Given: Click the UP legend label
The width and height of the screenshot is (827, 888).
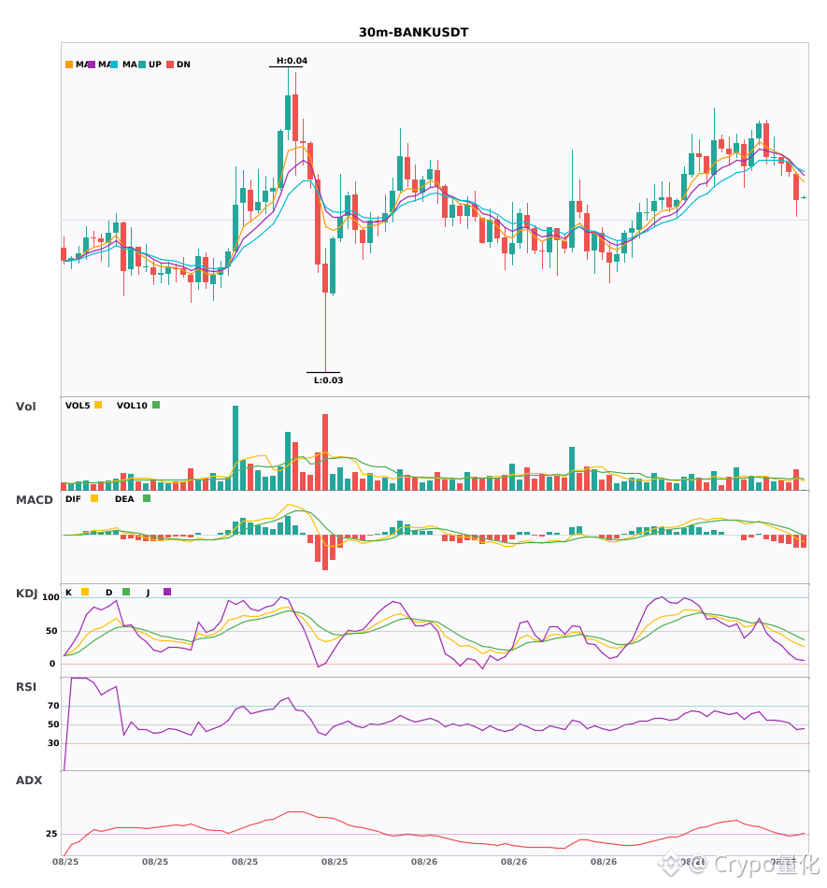Looking at the screenshot, I should (x=155, y=64).
